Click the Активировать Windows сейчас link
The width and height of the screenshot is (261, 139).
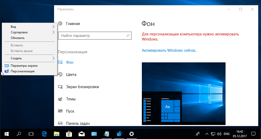click(169, 50)
